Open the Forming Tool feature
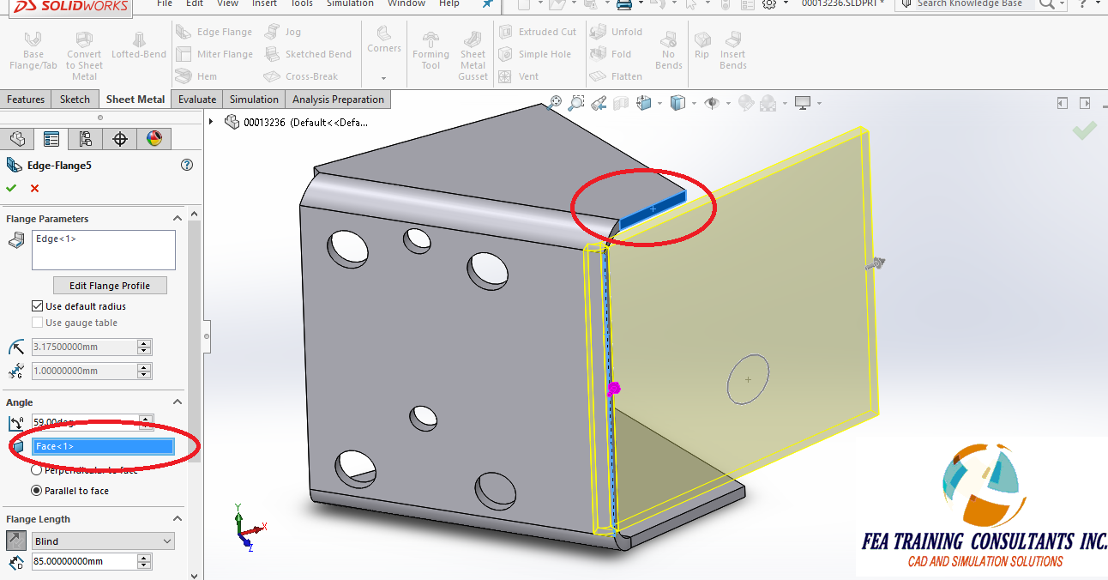Image resolution: width=1108 pixels, height=580 pixels. [430, 49]
